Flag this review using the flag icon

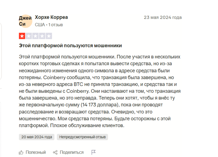click(x=93, y=152)
